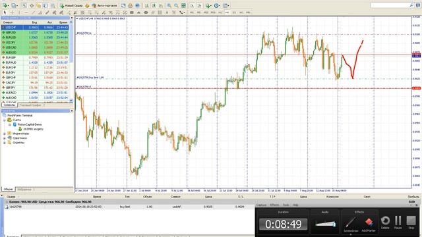Select order 11625798 row in terminal
This screenshot has width=422, height=237.
(129, 207)
